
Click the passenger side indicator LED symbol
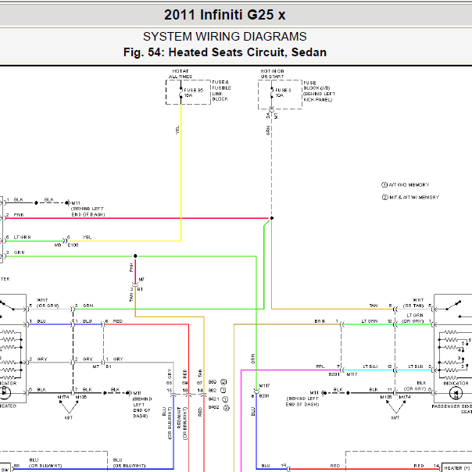click(456, 393)
